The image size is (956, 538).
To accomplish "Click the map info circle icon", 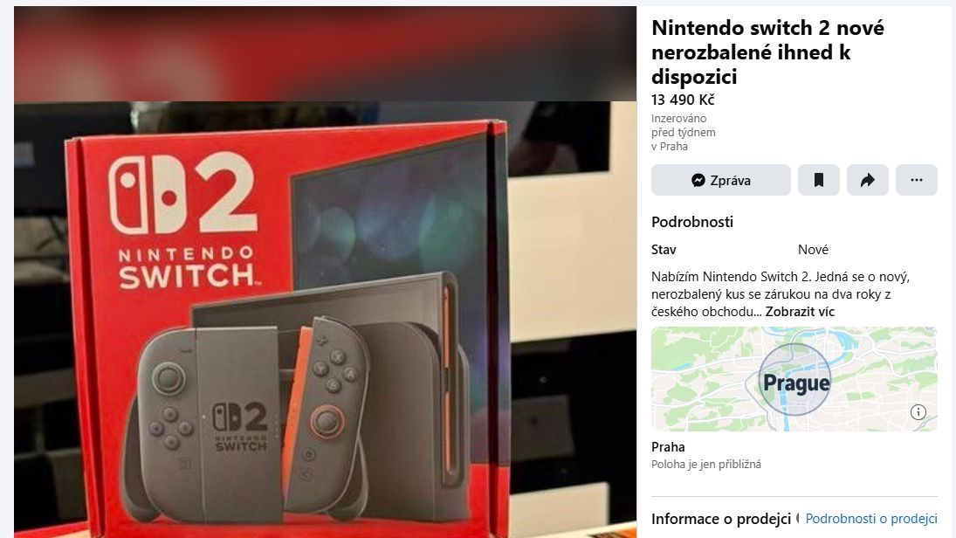I will (x=918, y=412).
